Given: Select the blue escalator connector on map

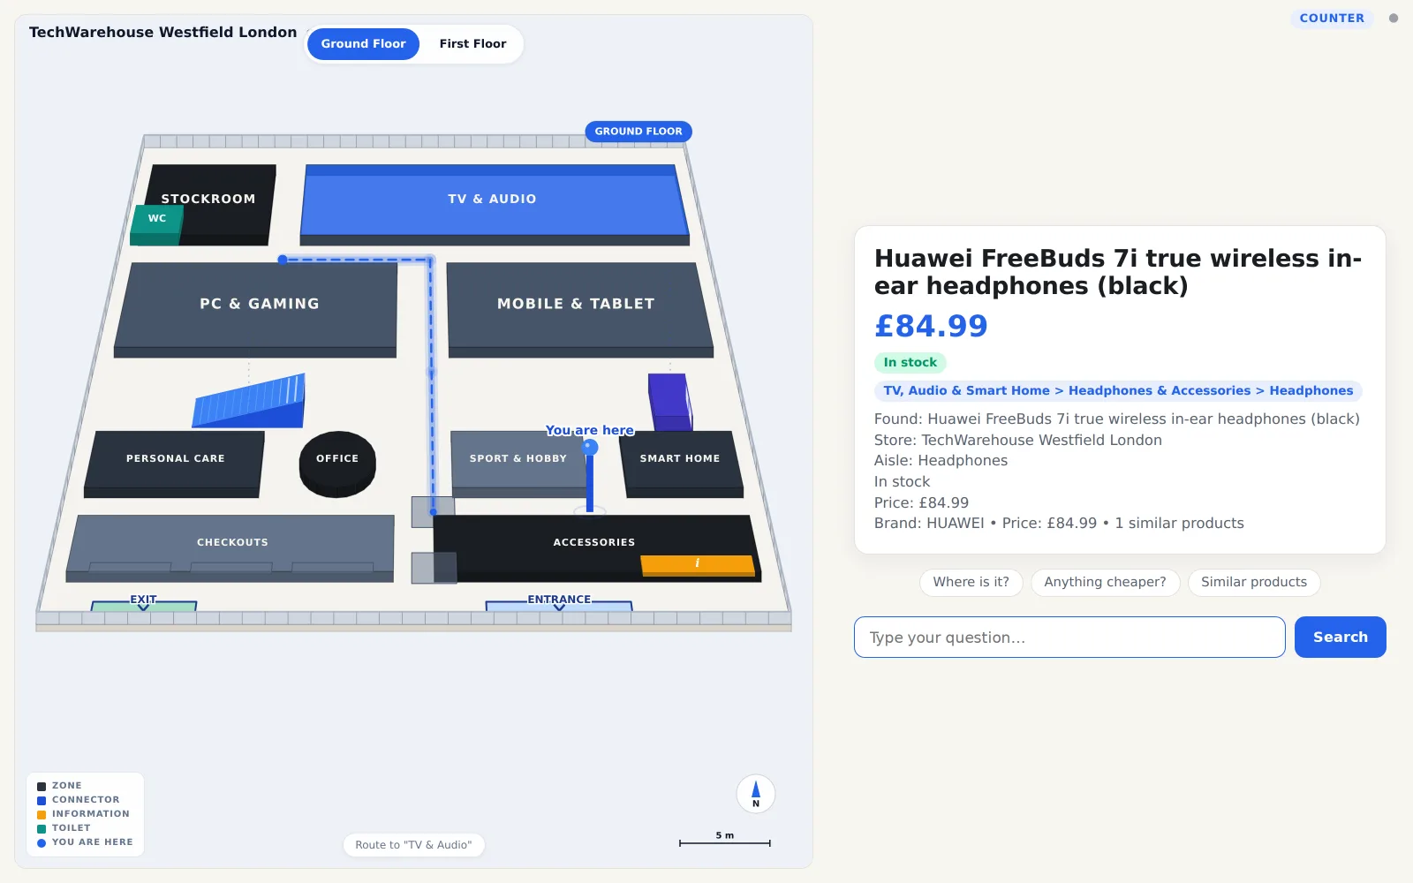Looking at the screenshot, I should click(250, 402).
